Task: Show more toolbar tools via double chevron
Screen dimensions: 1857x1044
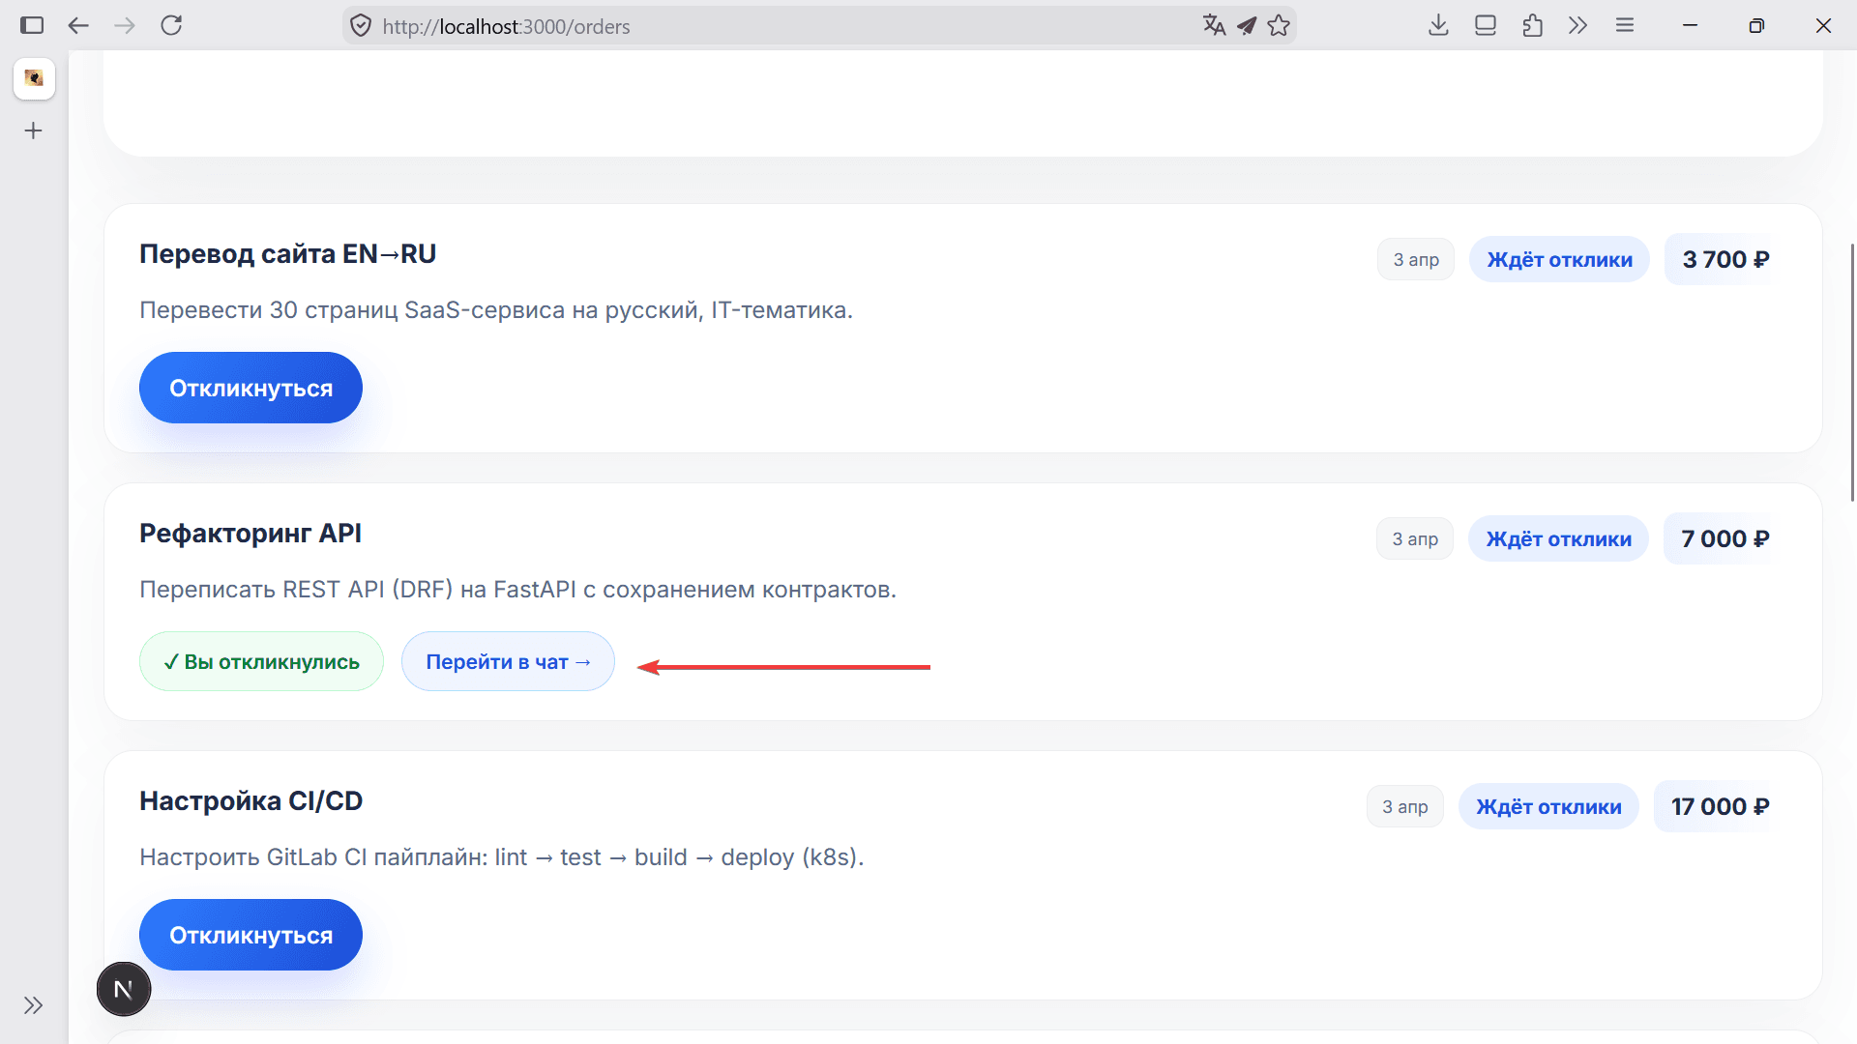Action: tap(1578, 26)
